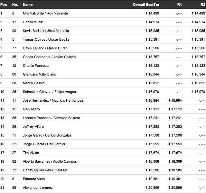206x193 pixels.
Task: Click car number 99
Action: tap(14, 31)
